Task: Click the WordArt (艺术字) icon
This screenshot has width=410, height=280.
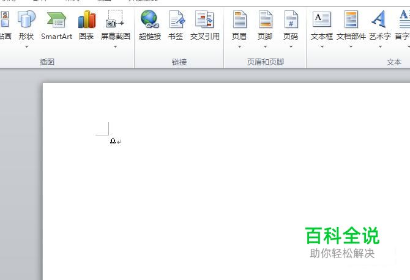Action: (x=379, y=19)
